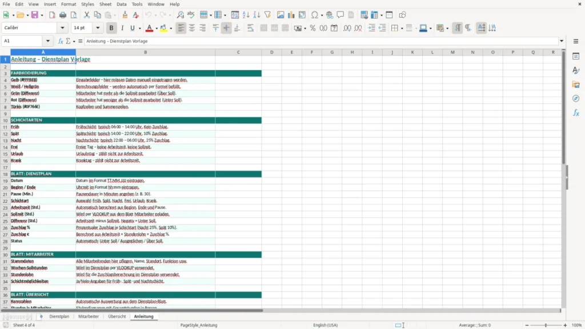Click the Print icon
Screen dimensions: 585x329
click(63, 15)
